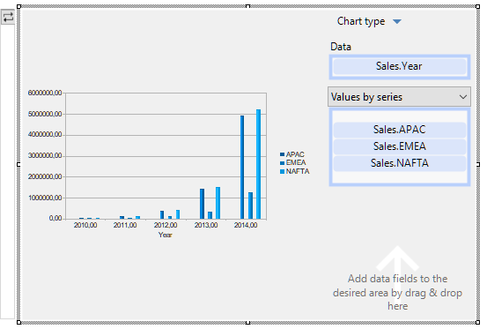Click the EMEA legend color swatch
Image resolution: width=487 pixels, height=329 pixels.
tap(282, 162)
